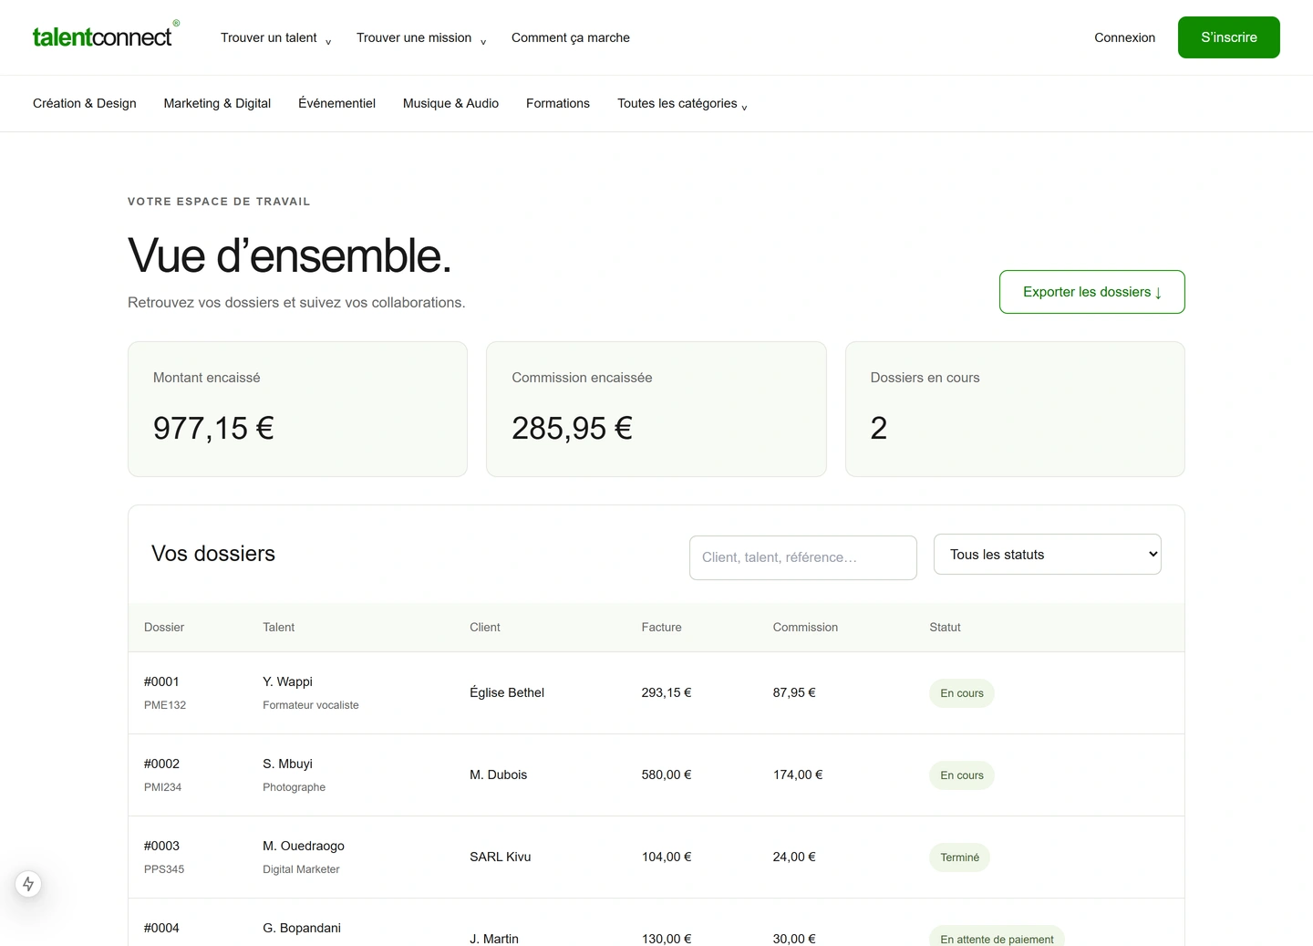
Task: Click the Commission encaissée value 285,95 €
Action: point(572,428)
